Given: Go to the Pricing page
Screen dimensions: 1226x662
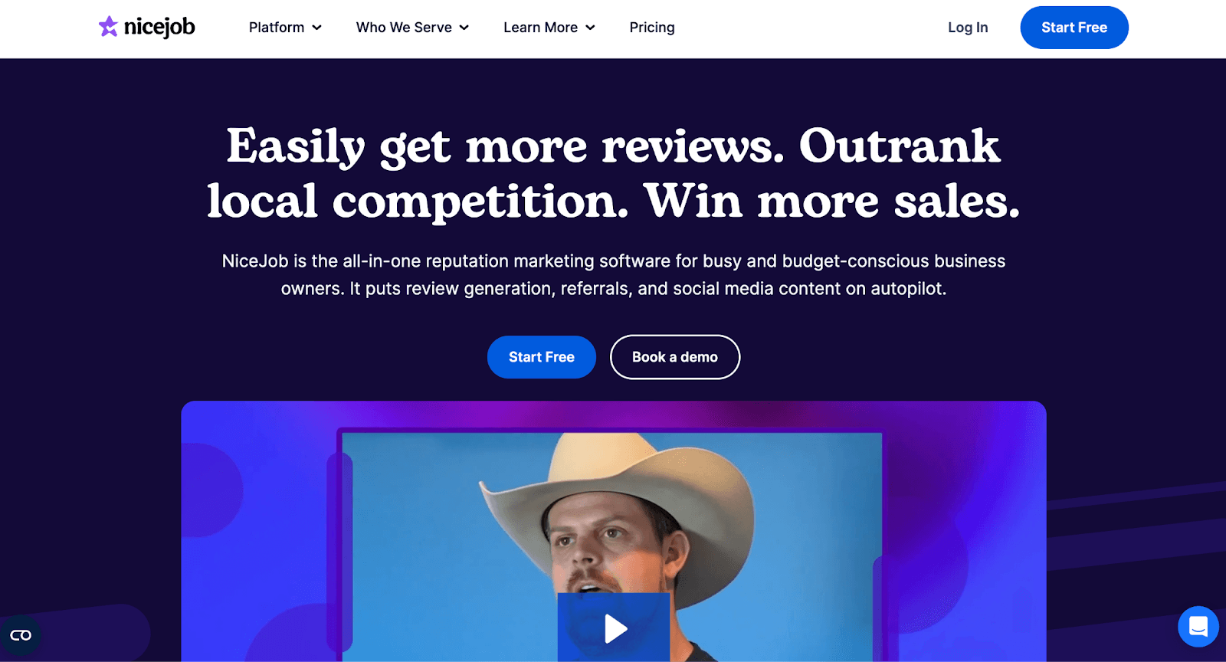Looking at the screenshot, I should (652, 28).
